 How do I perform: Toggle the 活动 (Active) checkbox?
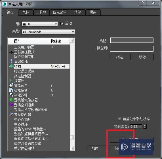[x=62, y=24]
